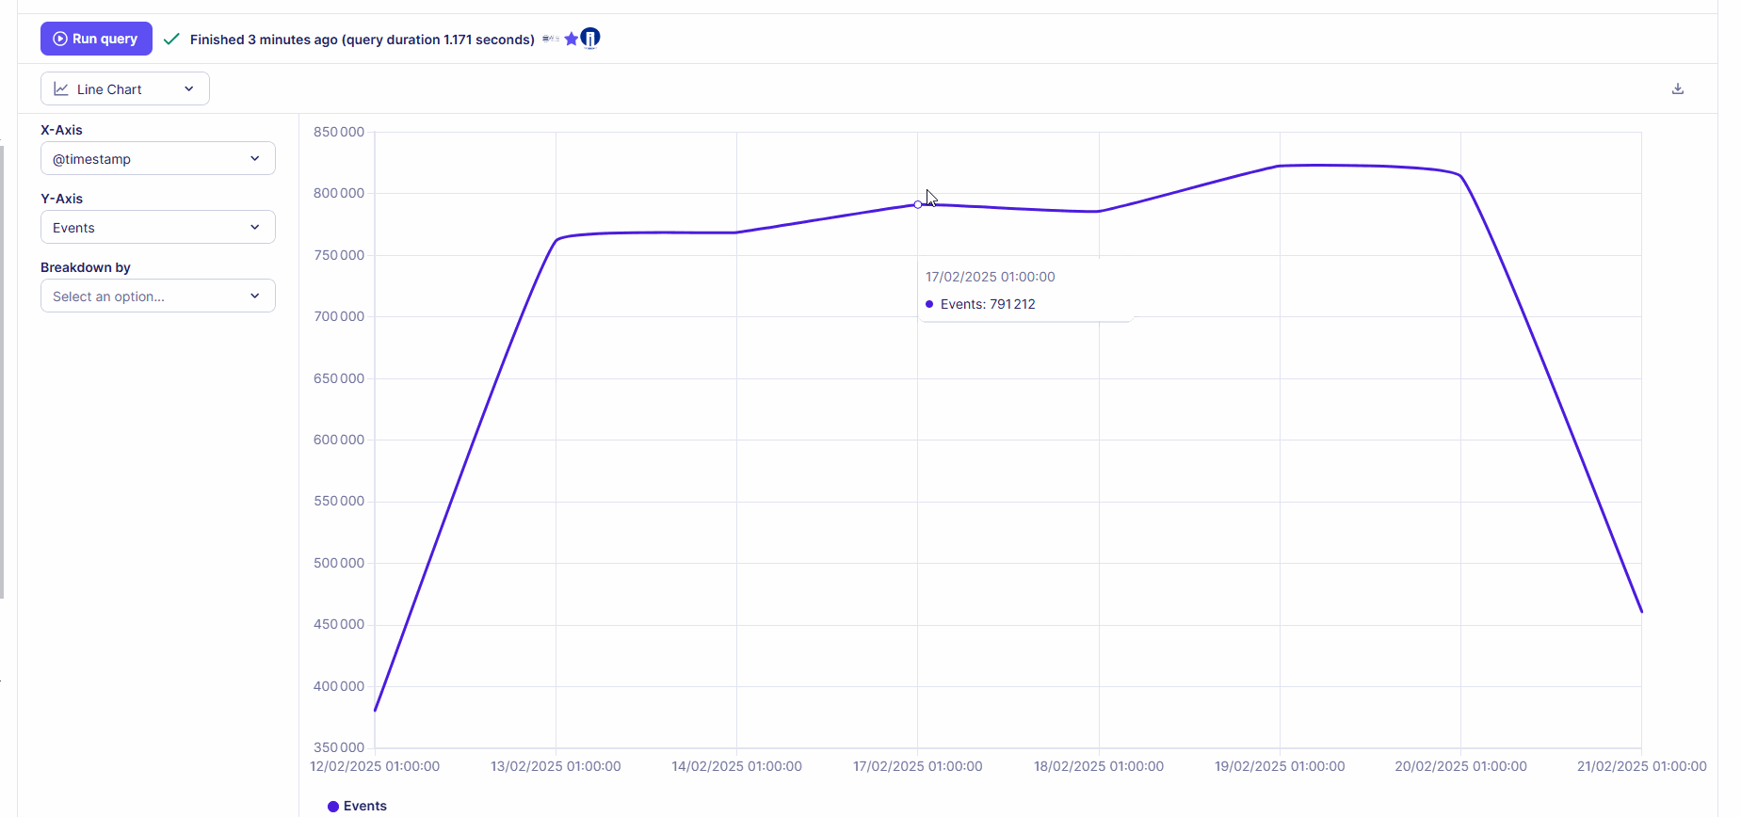Screen dimensions: 1741x817
Task: Toggle the Events series in the legend
Action: pos(364,807)
